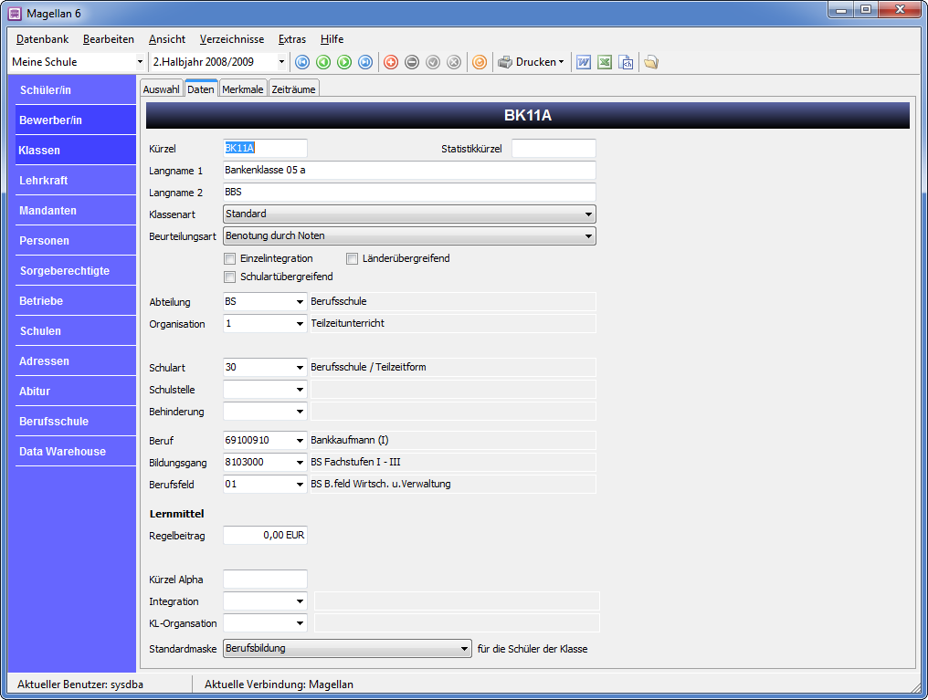This screenshot has height=700, width=928.
Task: Export to Excel
Action: tap(605, 62)
